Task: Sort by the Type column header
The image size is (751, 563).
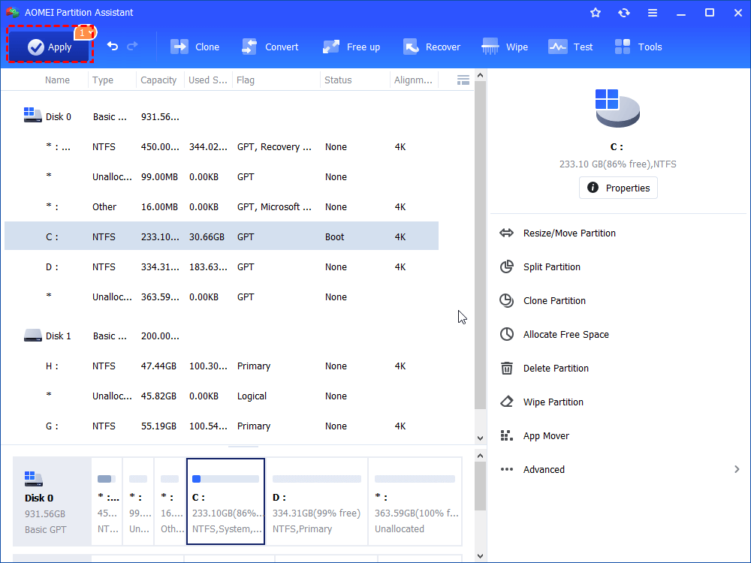Action: [103, 80]
